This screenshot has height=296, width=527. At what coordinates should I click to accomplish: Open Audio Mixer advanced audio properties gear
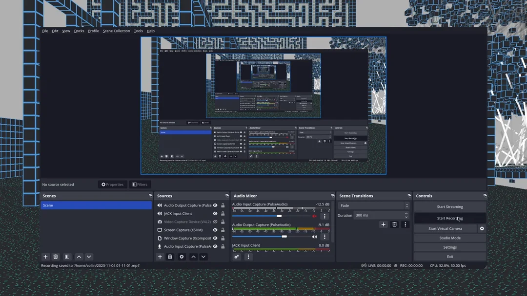[237, 257]
